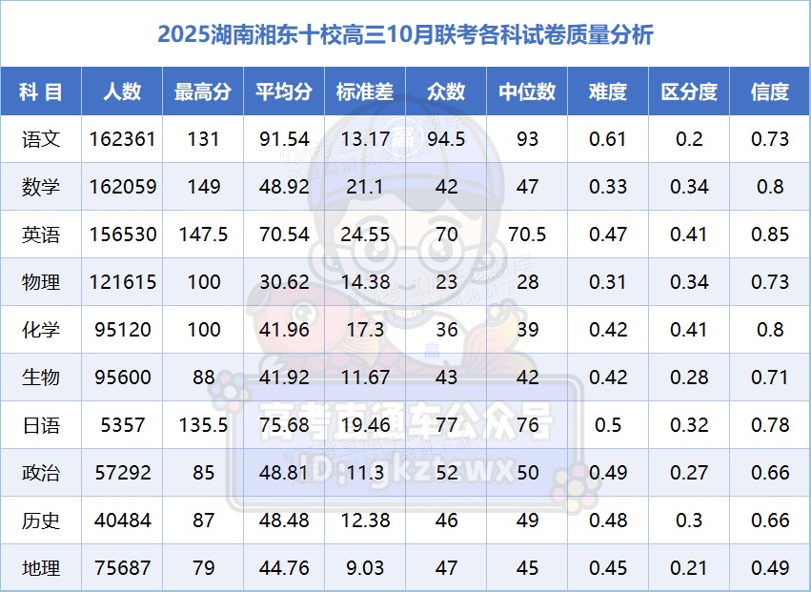Click the 日语 participant count 5357
The image size is (811, 592).
tap(122, 425)
